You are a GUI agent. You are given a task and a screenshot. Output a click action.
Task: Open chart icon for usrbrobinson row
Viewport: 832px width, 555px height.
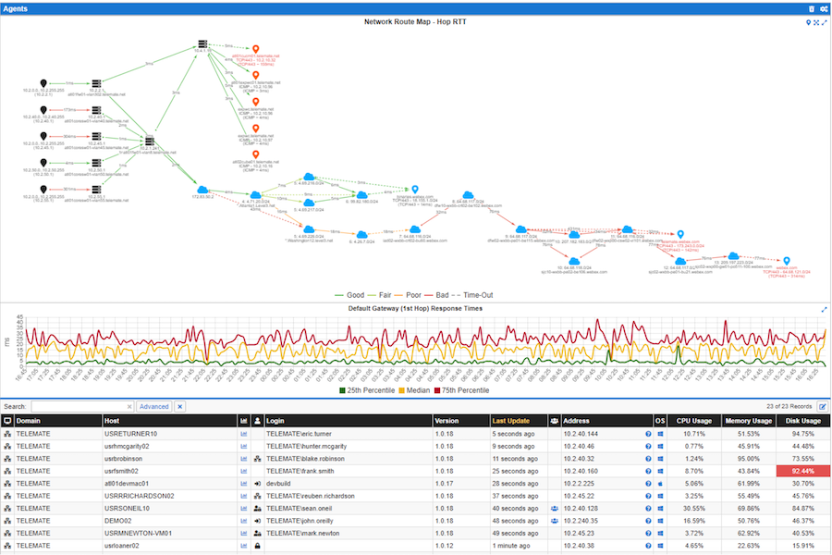pyautogui.click(x=243, y=459)
